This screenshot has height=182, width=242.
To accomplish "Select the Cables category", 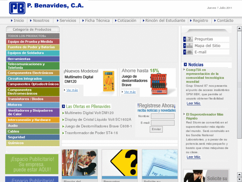I will click(x=33, y=131).
